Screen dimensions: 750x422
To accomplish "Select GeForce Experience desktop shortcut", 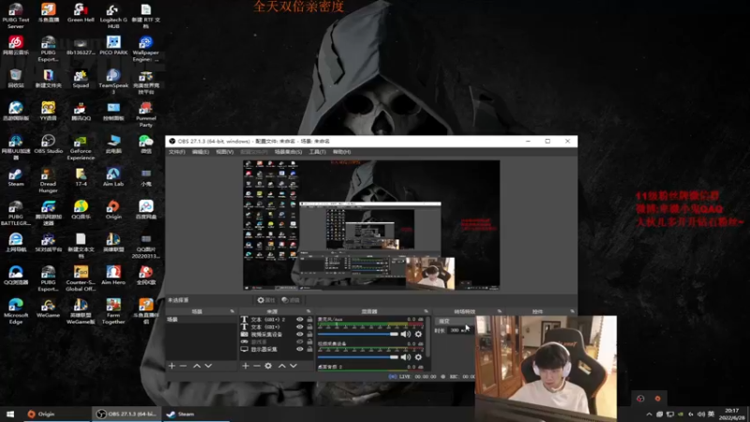I will coord(81,147).
